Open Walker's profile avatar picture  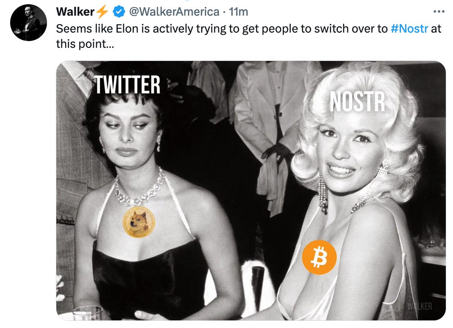(x=28, y=22)
